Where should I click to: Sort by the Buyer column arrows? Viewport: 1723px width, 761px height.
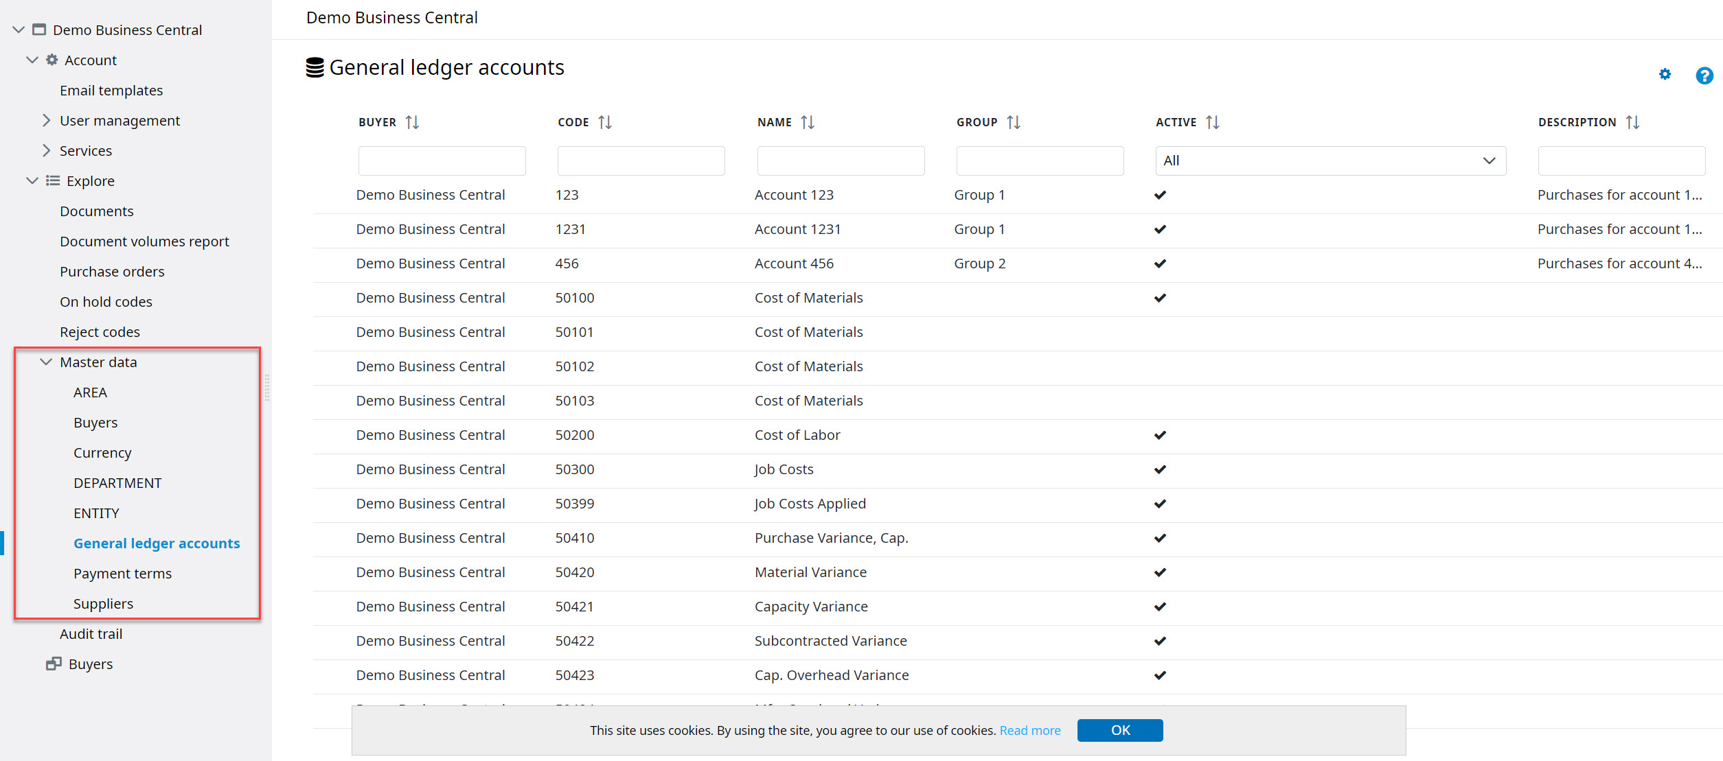click(x=412, y=122)
